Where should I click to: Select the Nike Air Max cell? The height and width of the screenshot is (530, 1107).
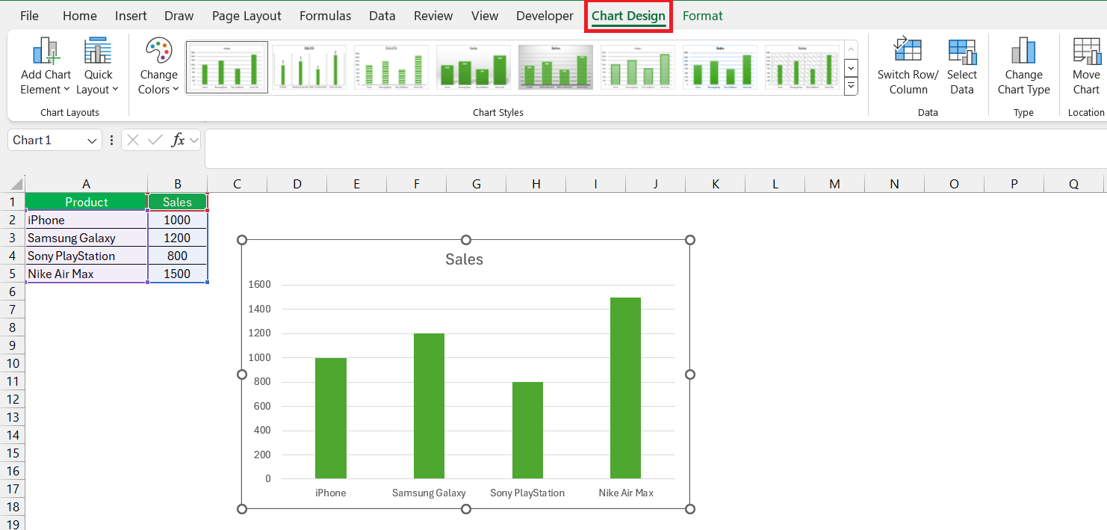(x=86, y=274)
